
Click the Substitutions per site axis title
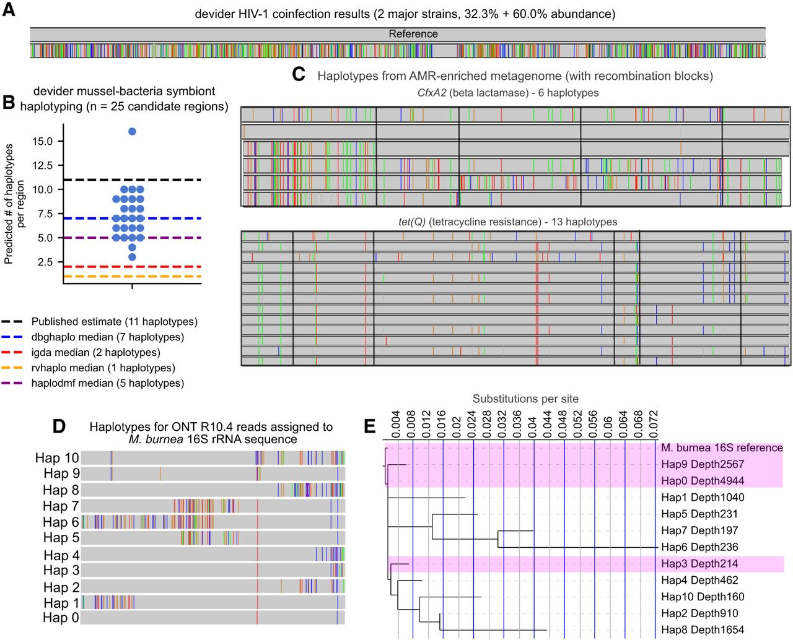click(x=525, y=399)
